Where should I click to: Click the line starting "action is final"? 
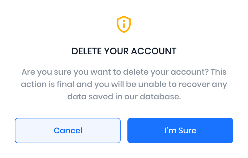[x=124, y=84]
